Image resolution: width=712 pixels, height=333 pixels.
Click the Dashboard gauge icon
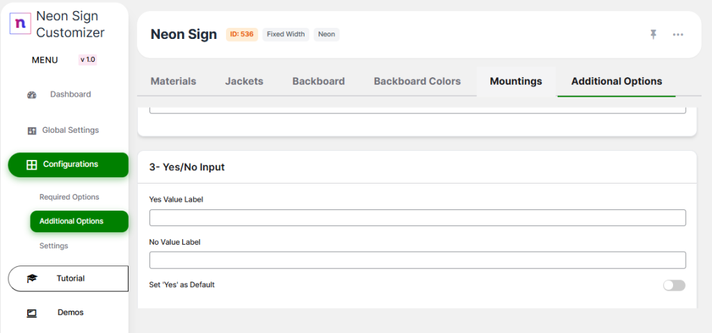31,95
